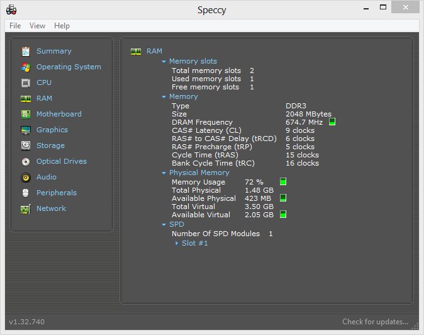Select the Total Virtual 3.50 GB value
424x335 pixels.
[x=259, y=207]
